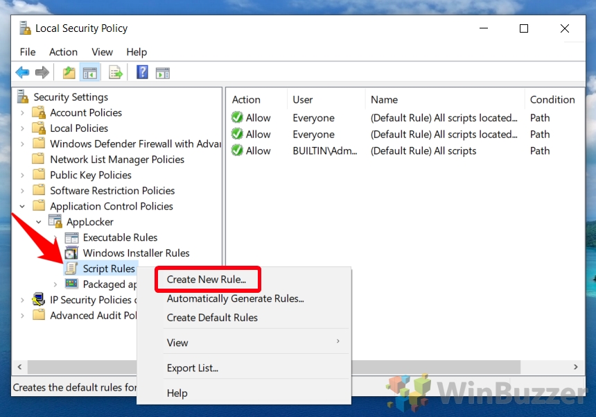Click the Application Control Policies folder icon
Viewport: 596px width, 417px height.
click(x=38, y=206)
